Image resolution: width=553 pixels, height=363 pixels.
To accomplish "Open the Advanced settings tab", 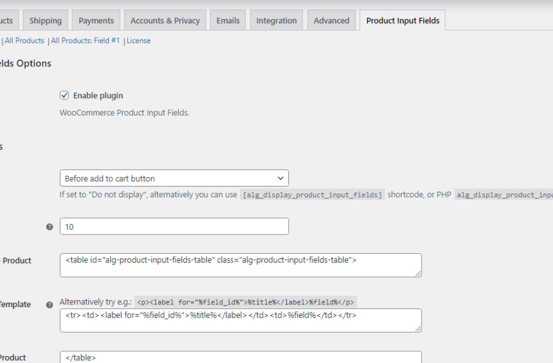I will [x=331, y=19].
